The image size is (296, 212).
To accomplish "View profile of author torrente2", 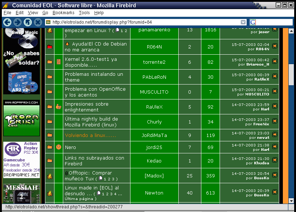I will coord(154,62).
